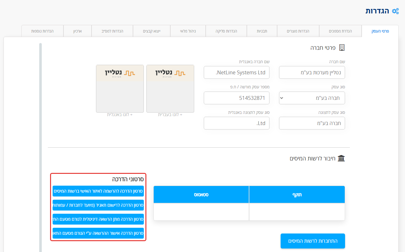405x252 pixels.
Task: Open the רישום תאגיד tutorial video button
Action: click(98, 205)
